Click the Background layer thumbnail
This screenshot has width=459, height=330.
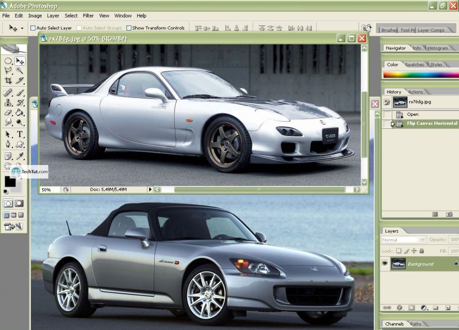399,263
